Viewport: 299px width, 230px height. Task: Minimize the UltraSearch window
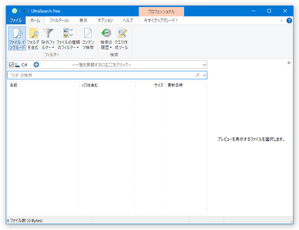(254, 11)
